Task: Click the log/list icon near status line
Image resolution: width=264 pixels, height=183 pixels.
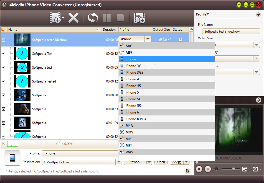Action: [x=187, y=171]
